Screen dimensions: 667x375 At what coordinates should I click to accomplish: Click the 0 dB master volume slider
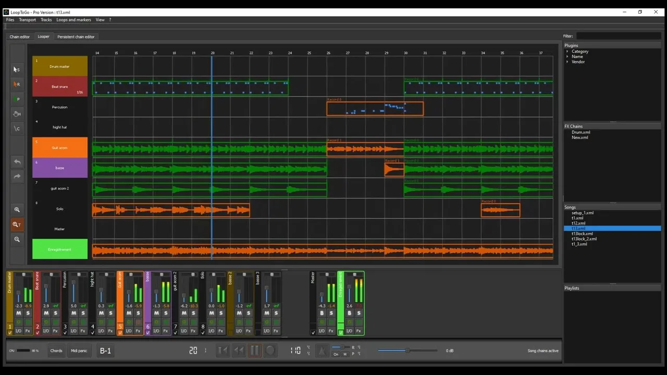tap(407, 351)
